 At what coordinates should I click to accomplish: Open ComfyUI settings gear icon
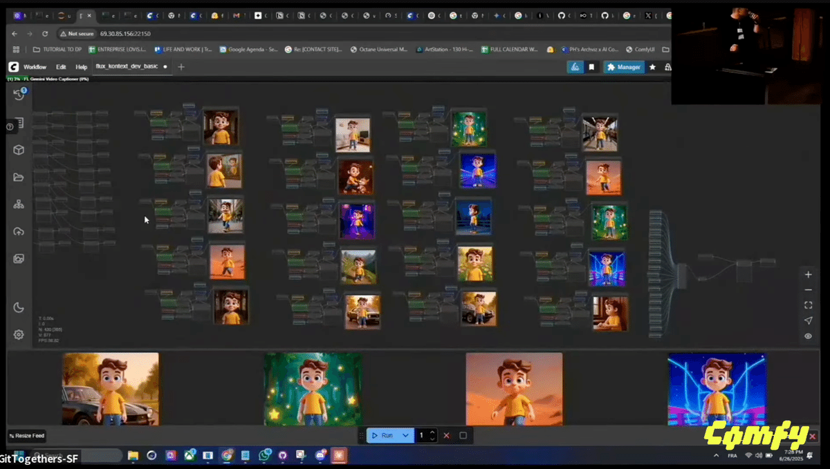19,334
